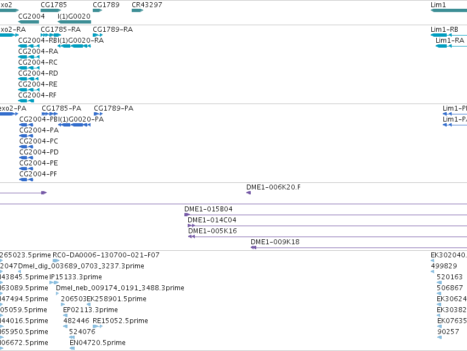Select EST EP02113.3prime
This screenshot has height=351, width=467.
tap(65, 315)
